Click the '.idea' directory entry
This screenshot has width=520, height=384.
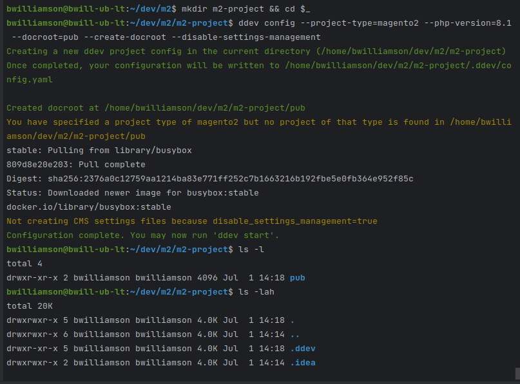(x=302, y=363)
